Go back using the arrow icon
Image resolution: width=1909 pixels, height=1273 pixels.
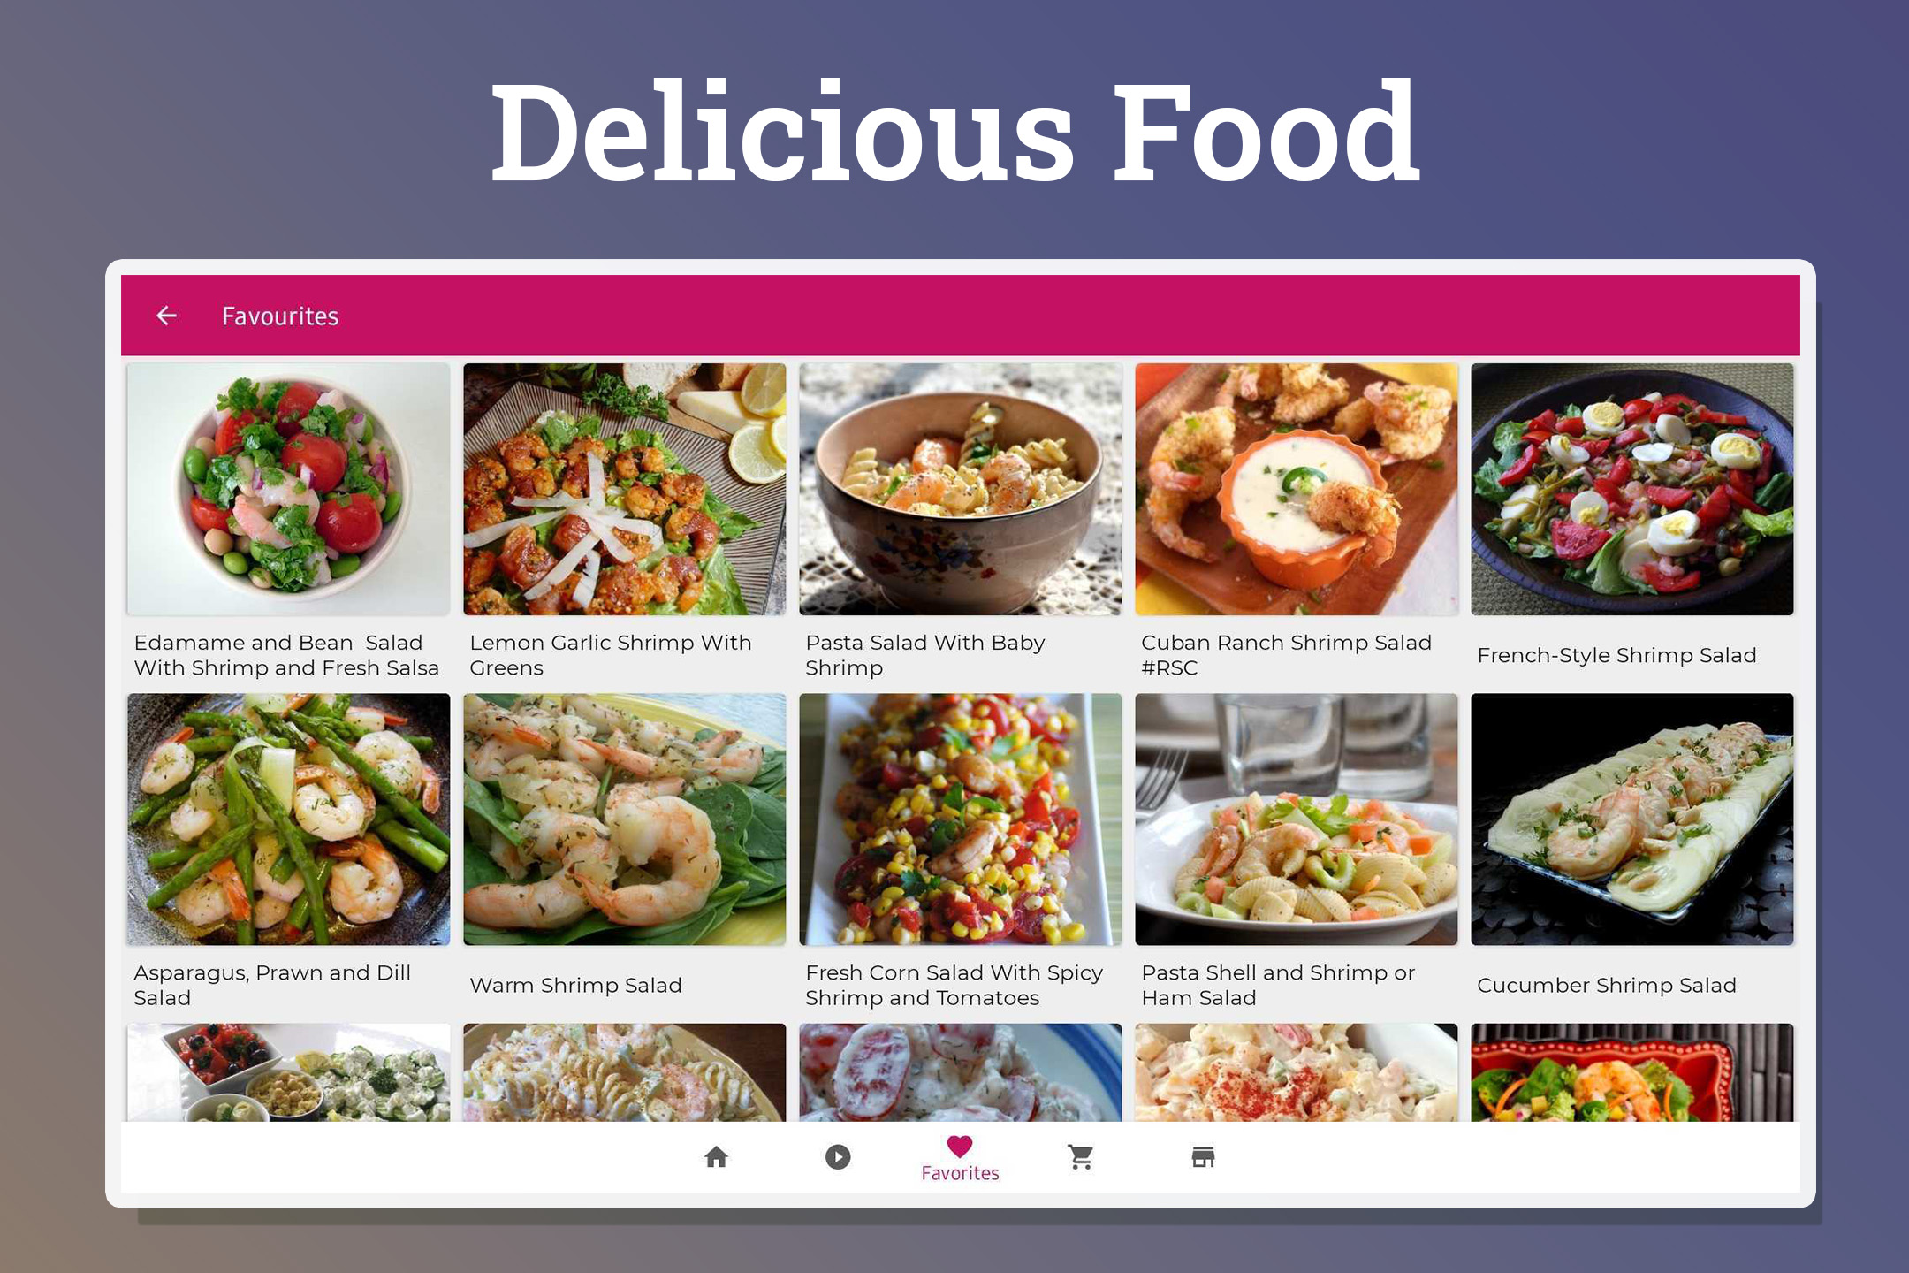pos(166,316)
